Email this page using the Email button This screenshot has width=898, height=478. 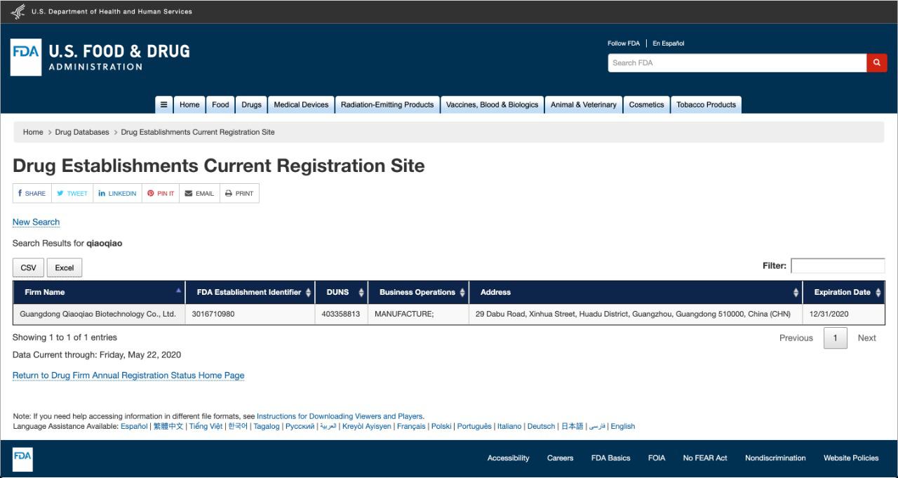click(199, 194)
